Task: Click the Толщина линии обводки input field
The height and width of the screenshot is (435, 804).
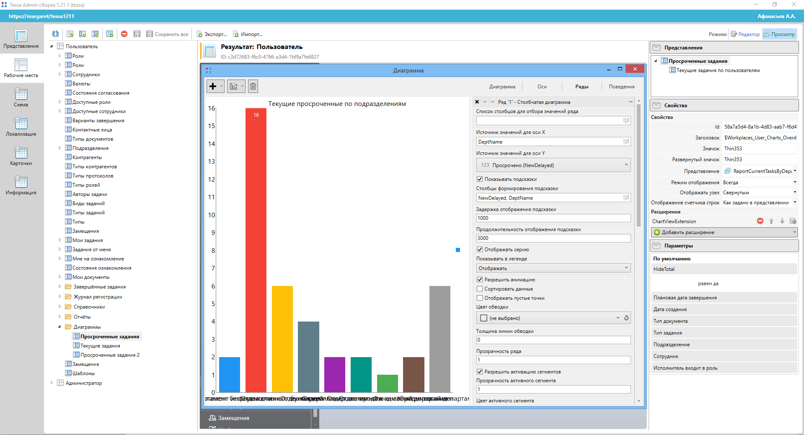Action: click(x=553, y=340)
